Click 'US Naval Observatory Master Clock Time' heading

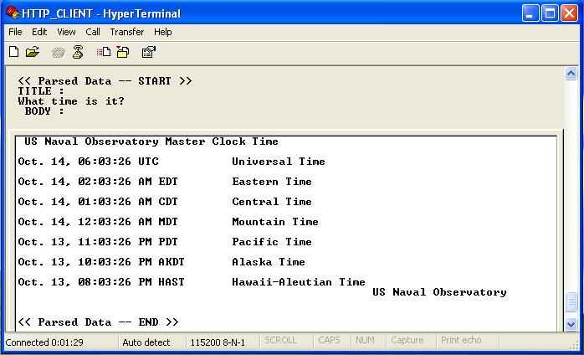[x=151, y=141]
